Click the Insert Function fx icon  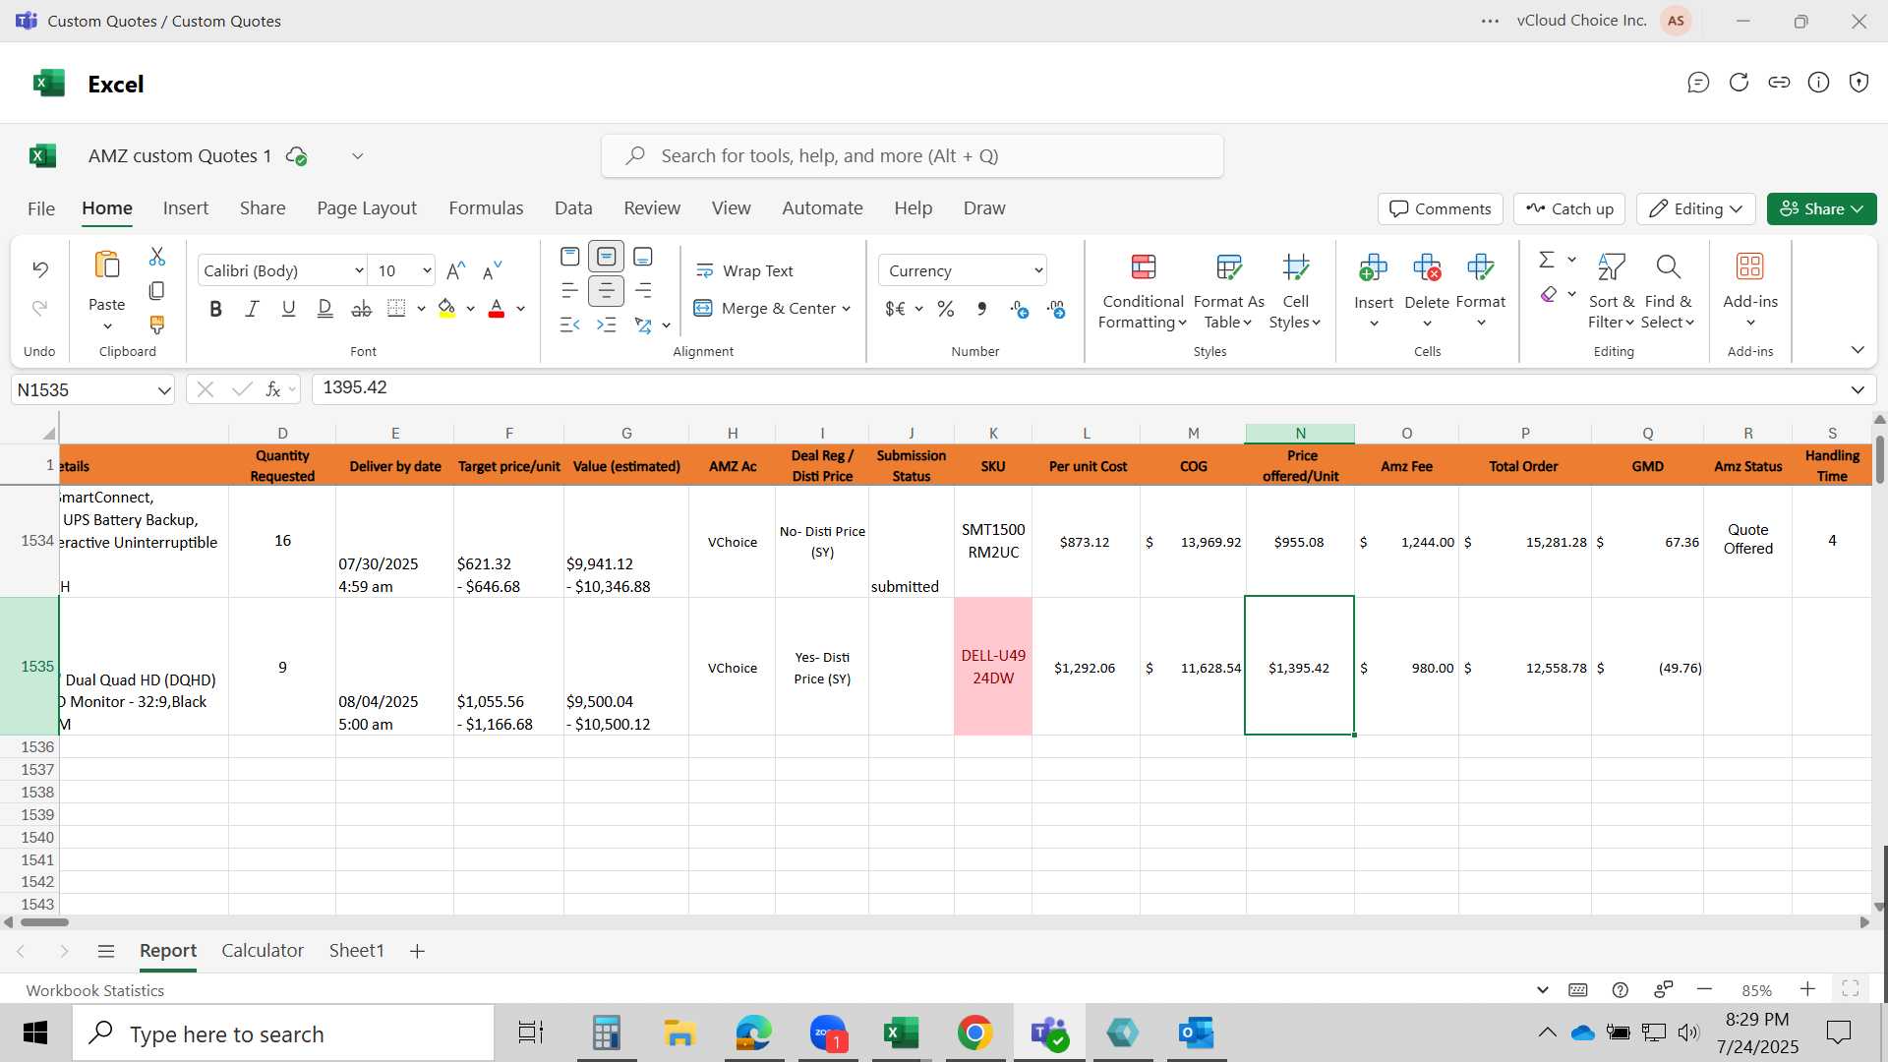pos(273,389)
